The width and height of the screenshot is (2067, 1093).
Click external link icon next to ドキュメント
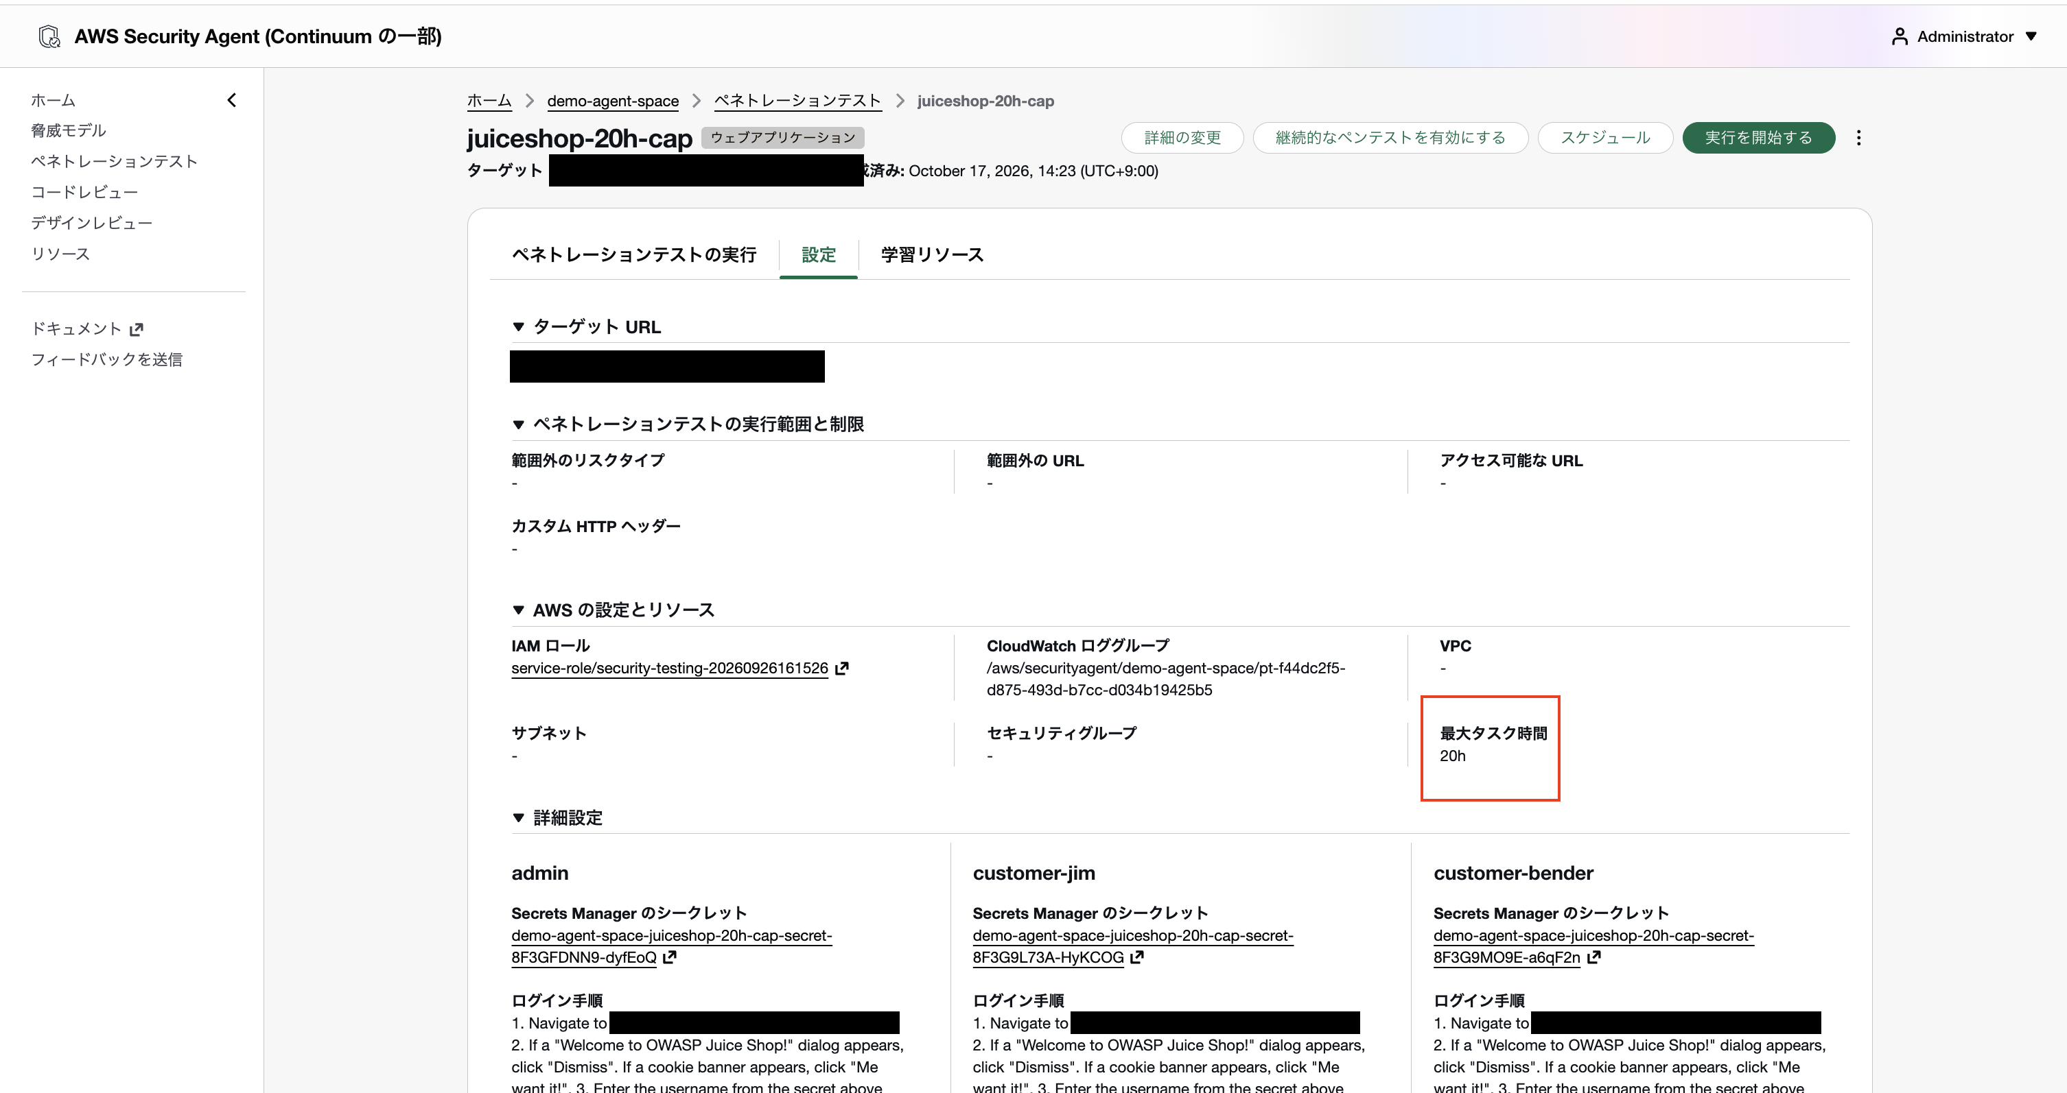click(137, 328)
